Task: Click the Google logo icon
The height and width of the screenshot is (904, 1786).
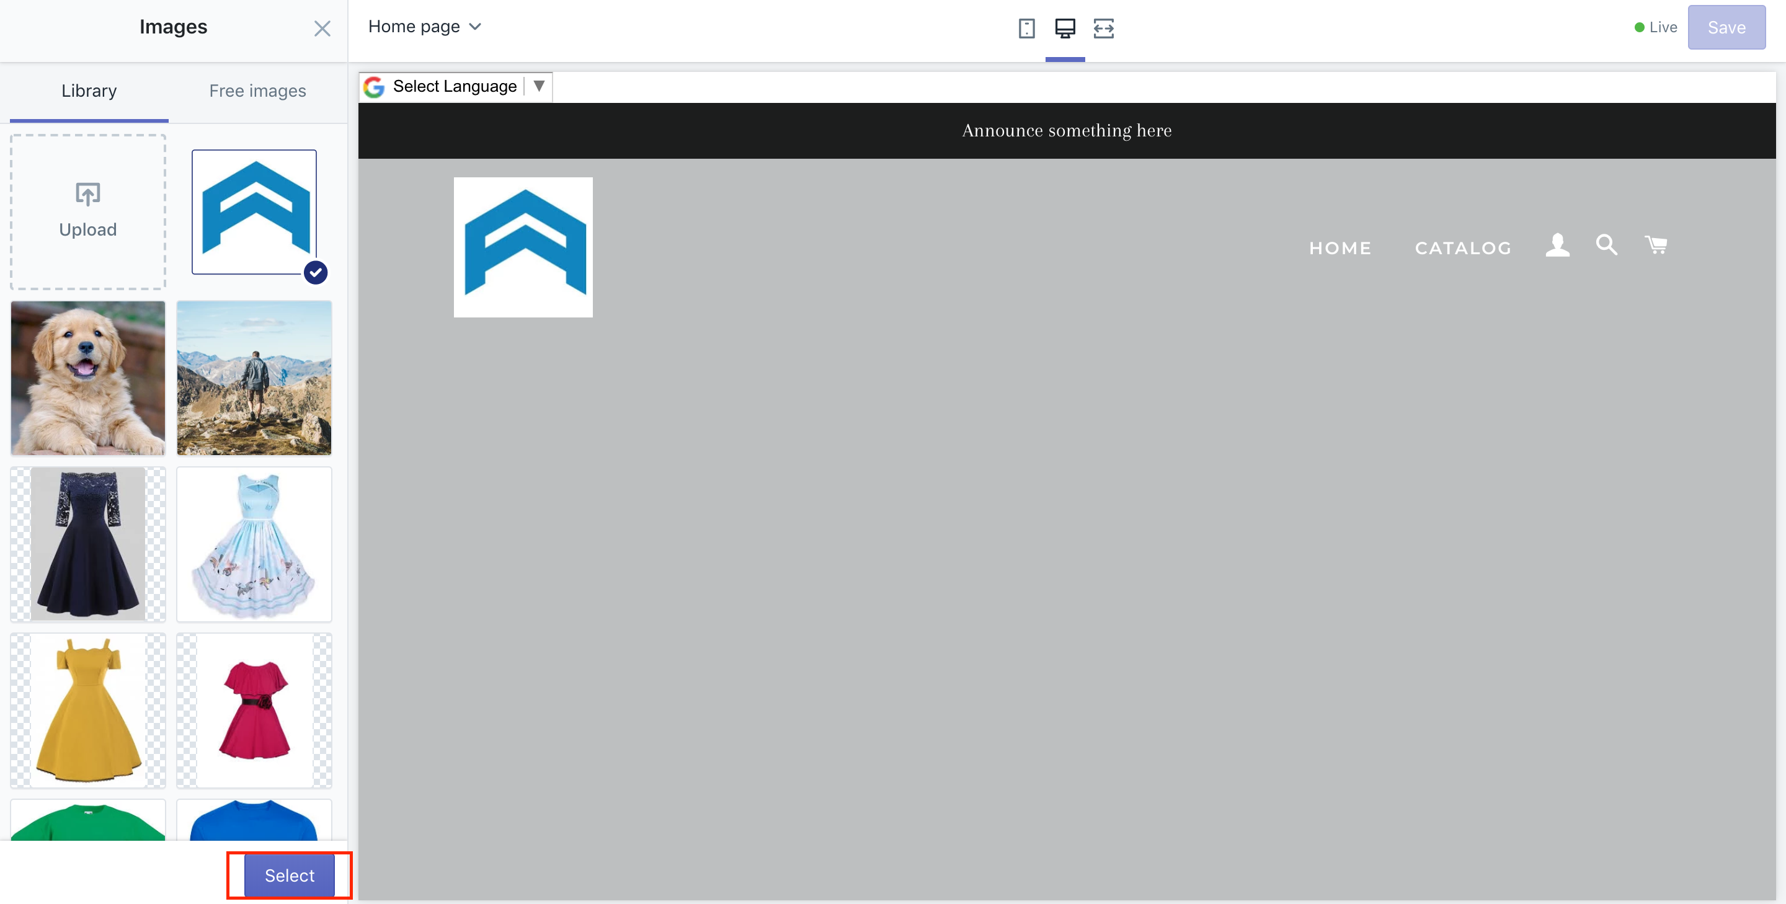Action: pyautogui.click(x=375, y=87)
